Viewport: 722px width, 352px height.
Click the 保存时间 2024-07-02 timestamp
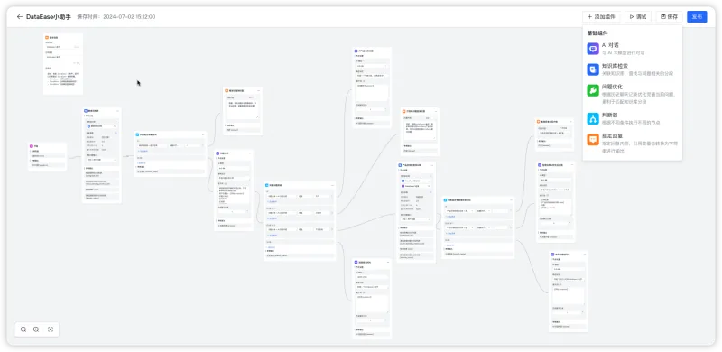(116, 17)
